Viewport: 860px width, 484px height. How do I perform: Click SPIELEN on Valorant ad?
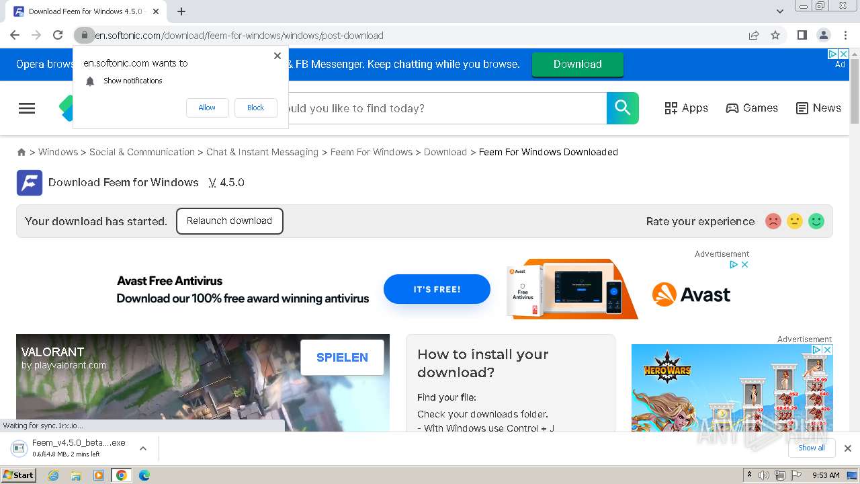point(342,358)
